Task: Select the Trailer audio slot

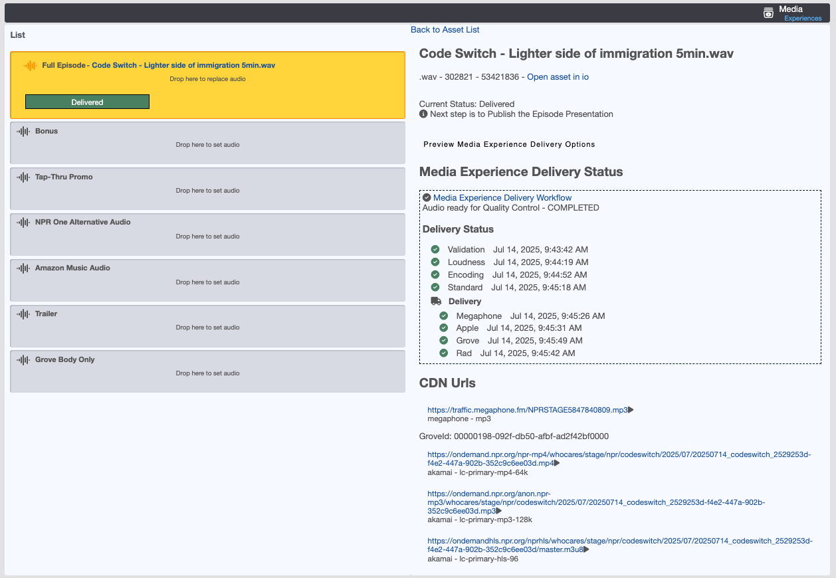Action: (x=207, y=326)
